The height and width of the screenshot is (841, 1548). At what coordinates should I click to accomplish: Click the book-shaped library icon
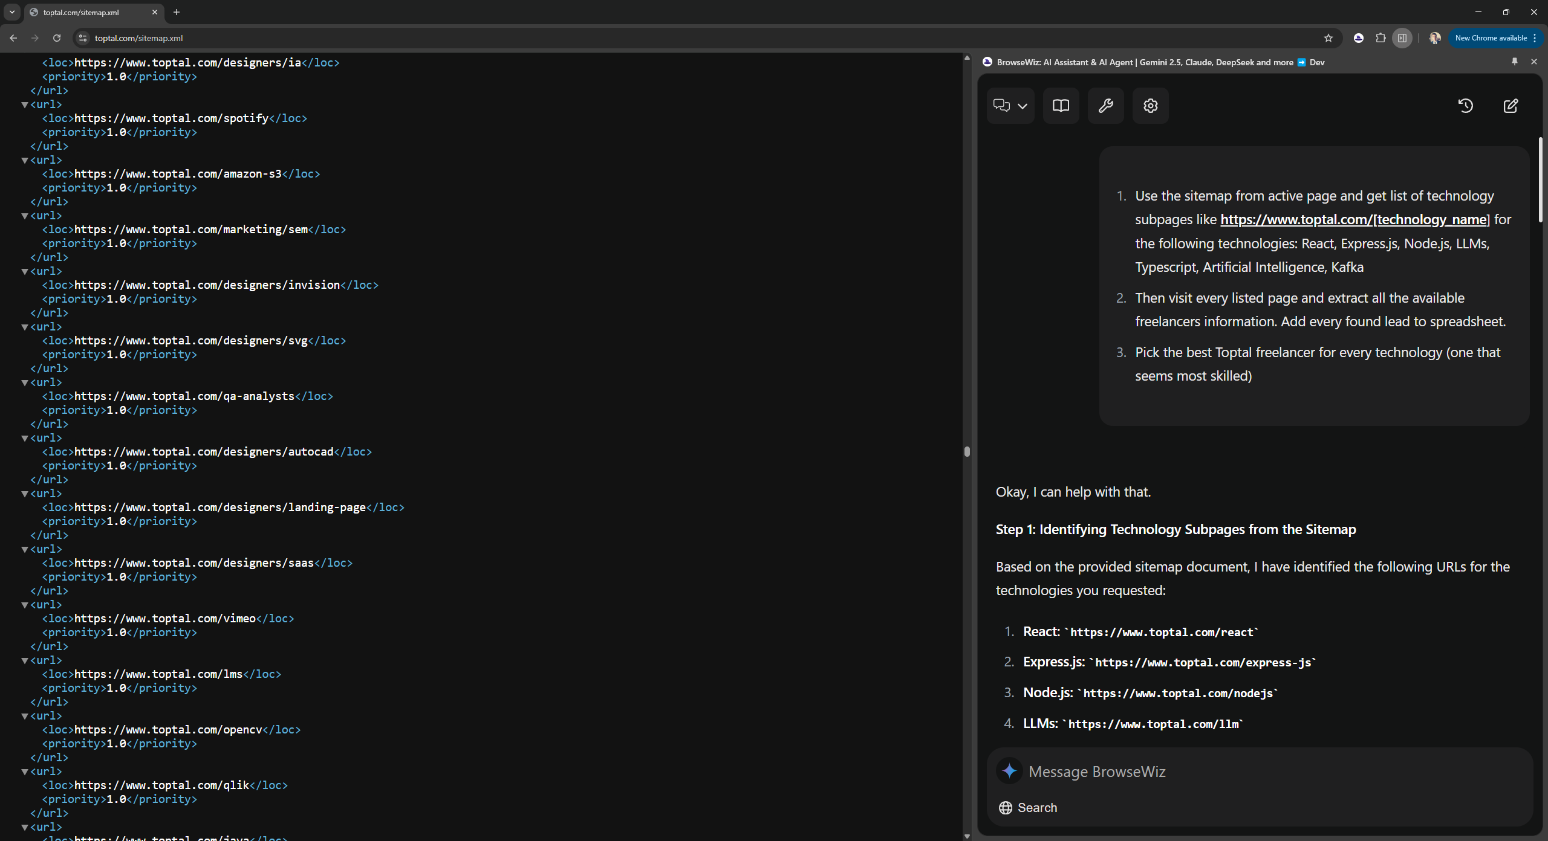tap(1061, 106)
